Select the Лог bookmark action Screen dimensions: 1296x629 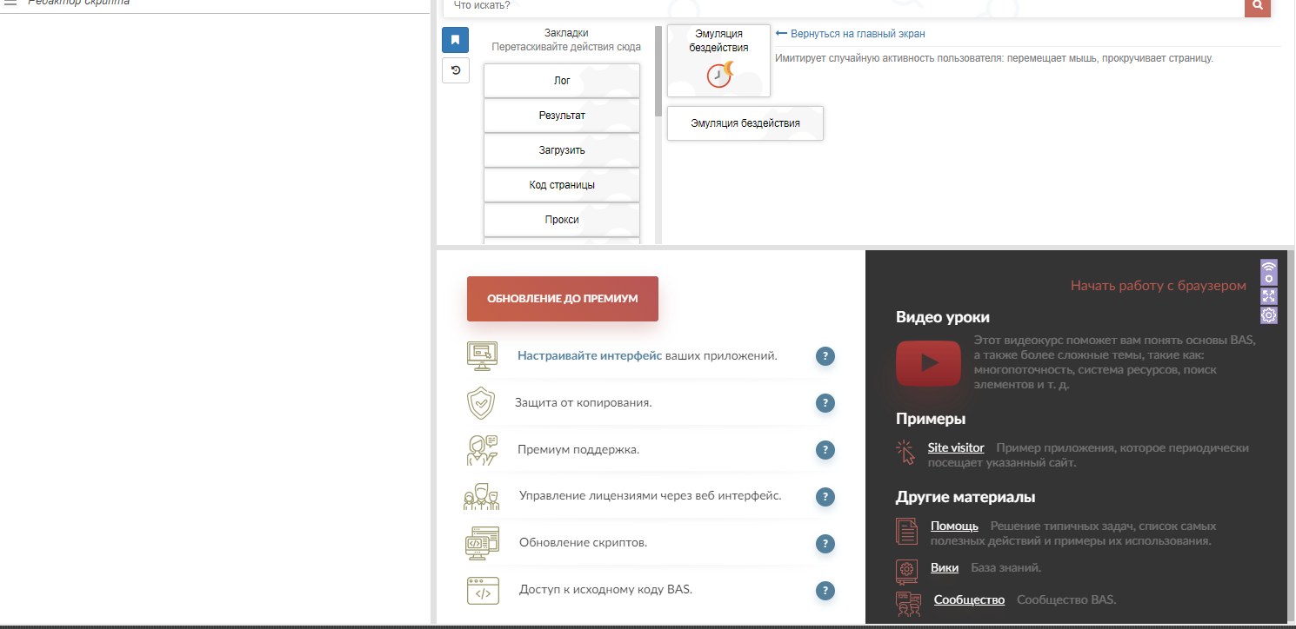(x=562, y=81)
